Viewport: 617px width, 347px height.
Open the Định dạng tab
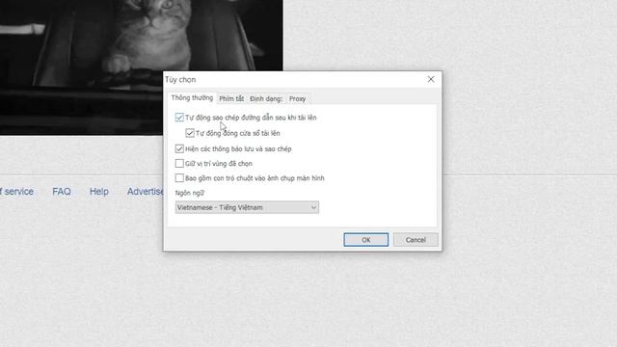pyautogui.click(x=266, y=98)
